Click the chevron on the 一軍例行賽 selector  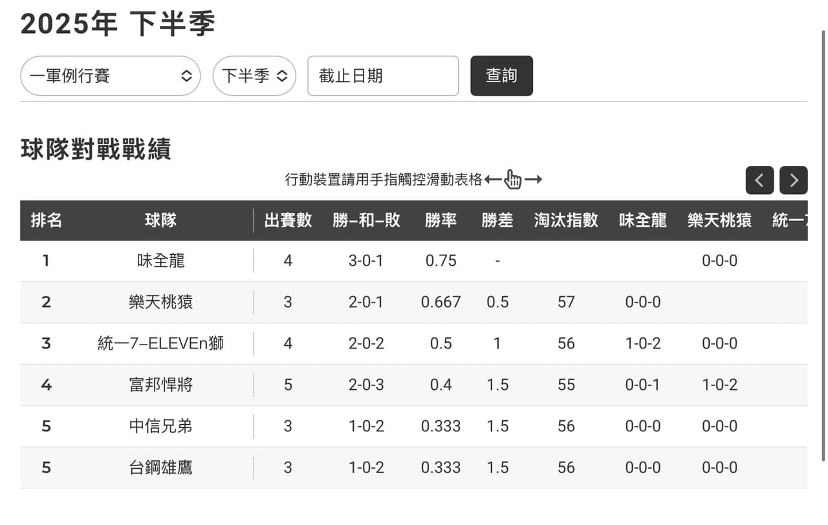(186, 76)
